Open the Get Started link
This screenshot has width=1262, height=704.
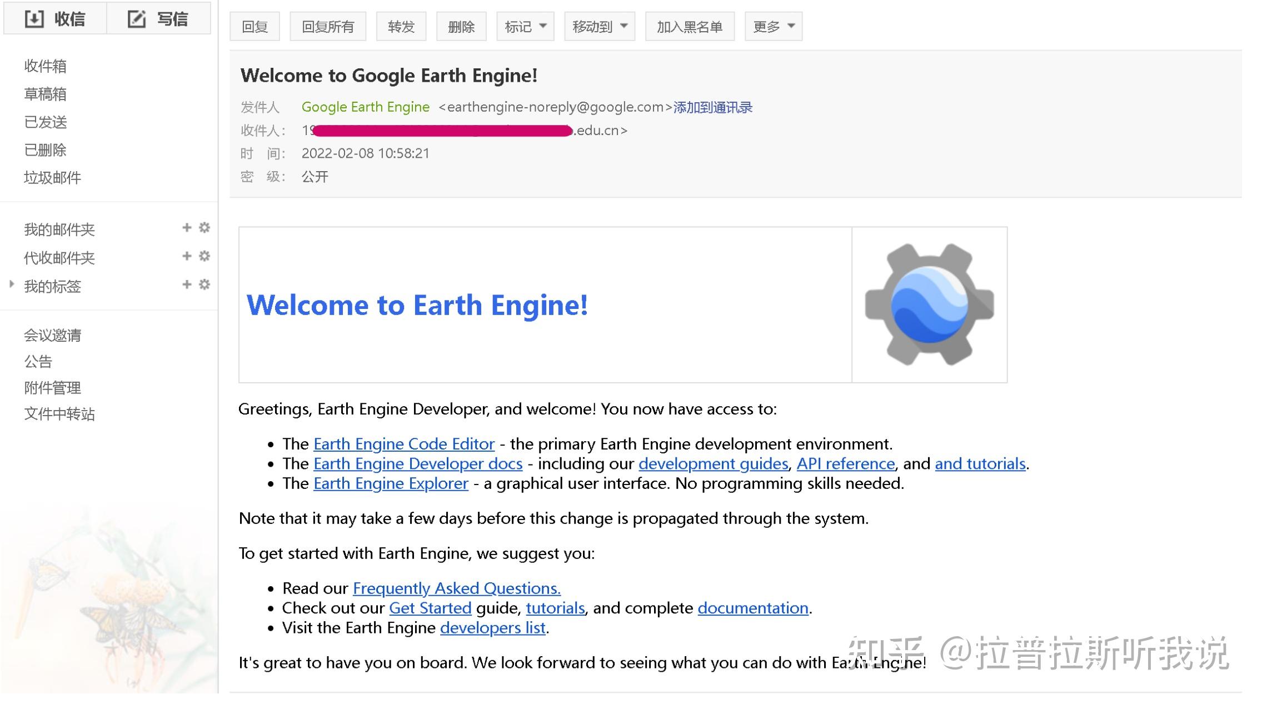click(x=430, y=608)
